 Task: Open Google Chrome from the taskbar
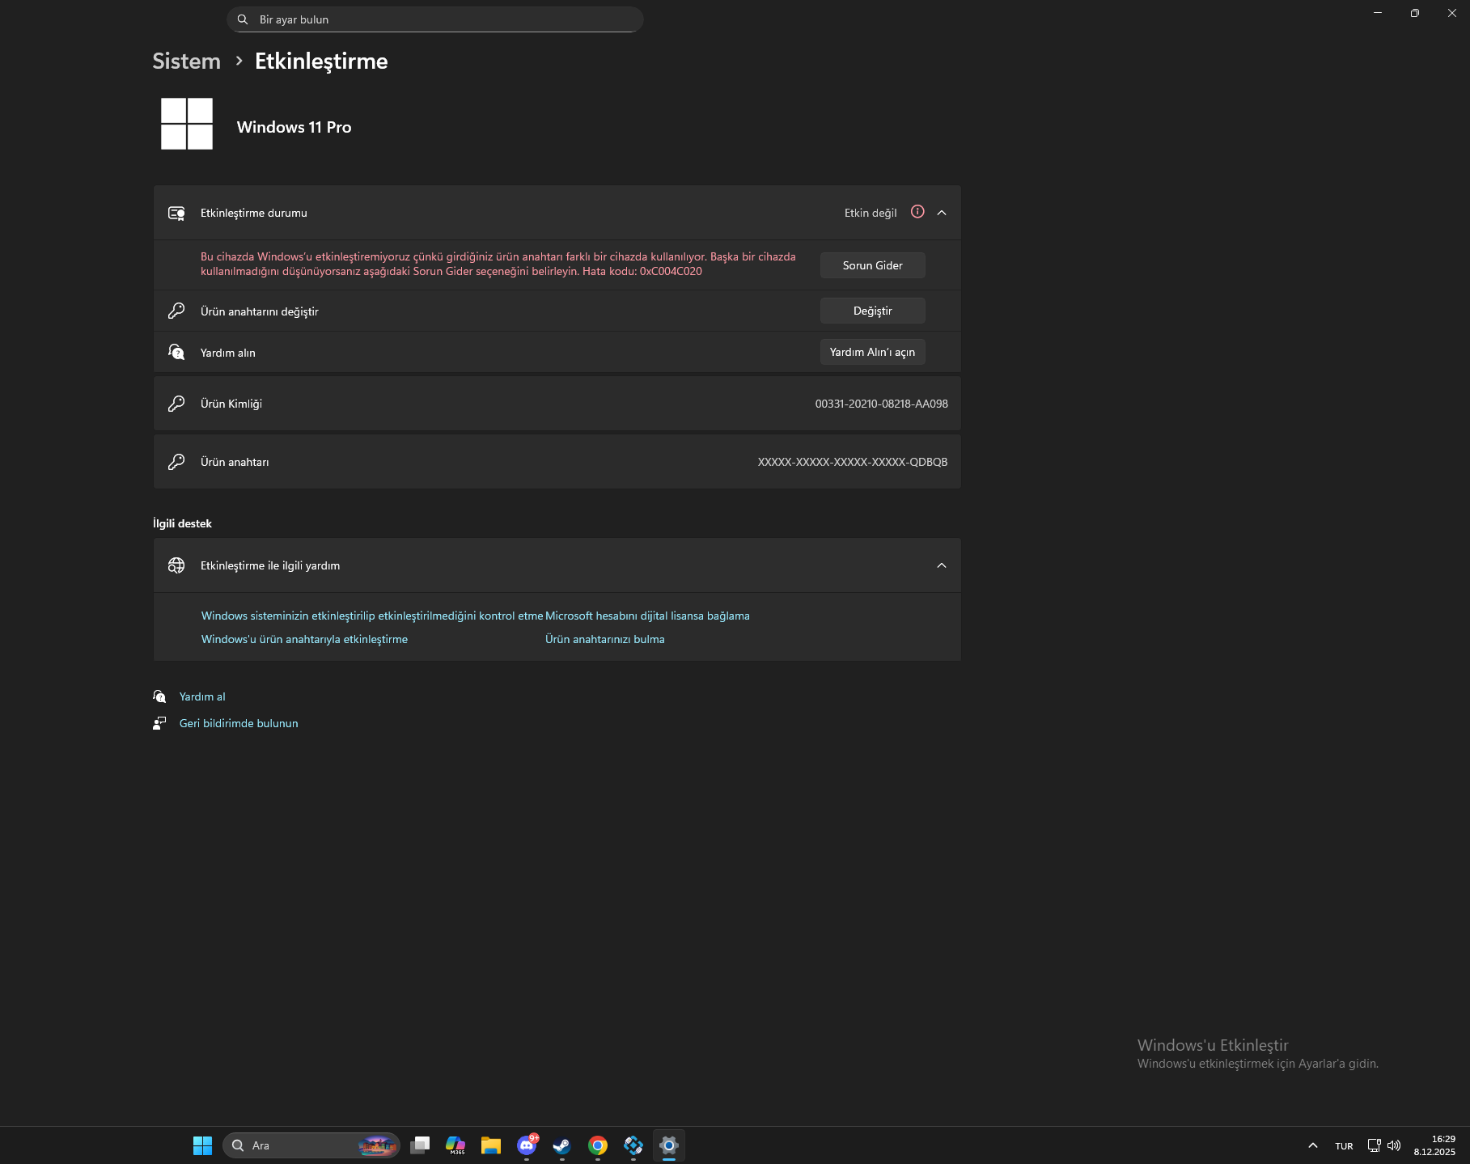pyautogui.click(x=598, y=1145)
